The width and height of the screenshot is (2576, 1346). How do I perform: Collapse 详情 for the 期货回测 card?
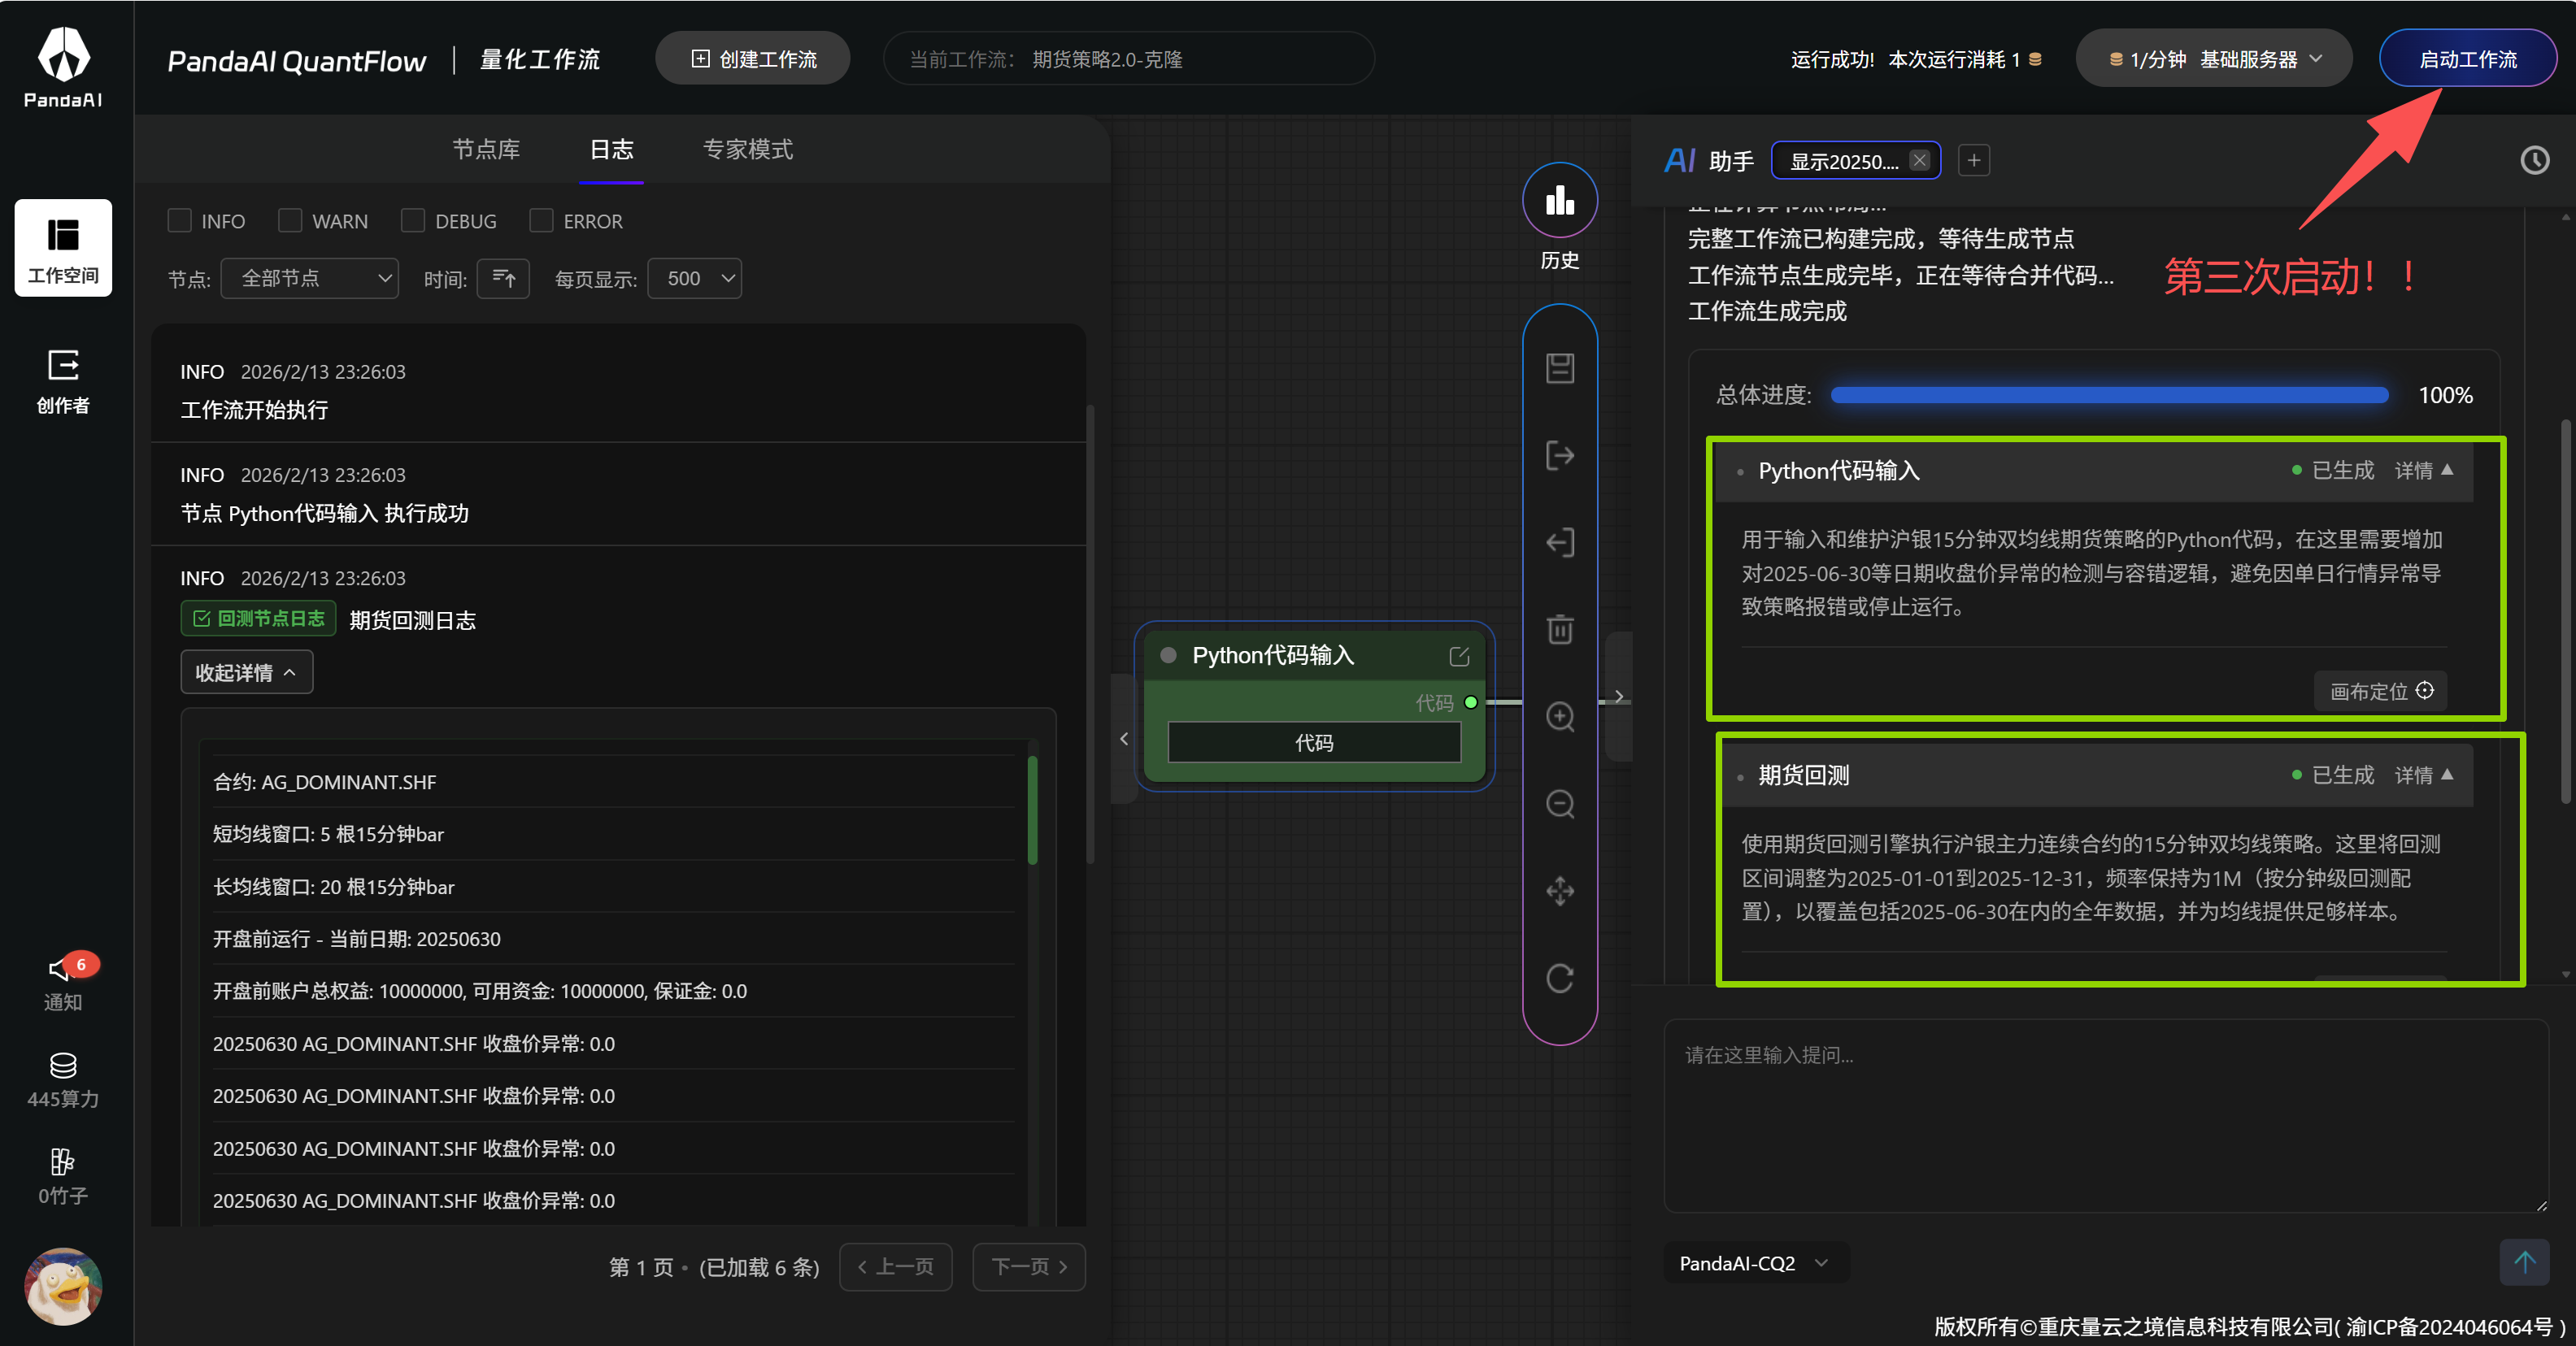[2424, 775]
